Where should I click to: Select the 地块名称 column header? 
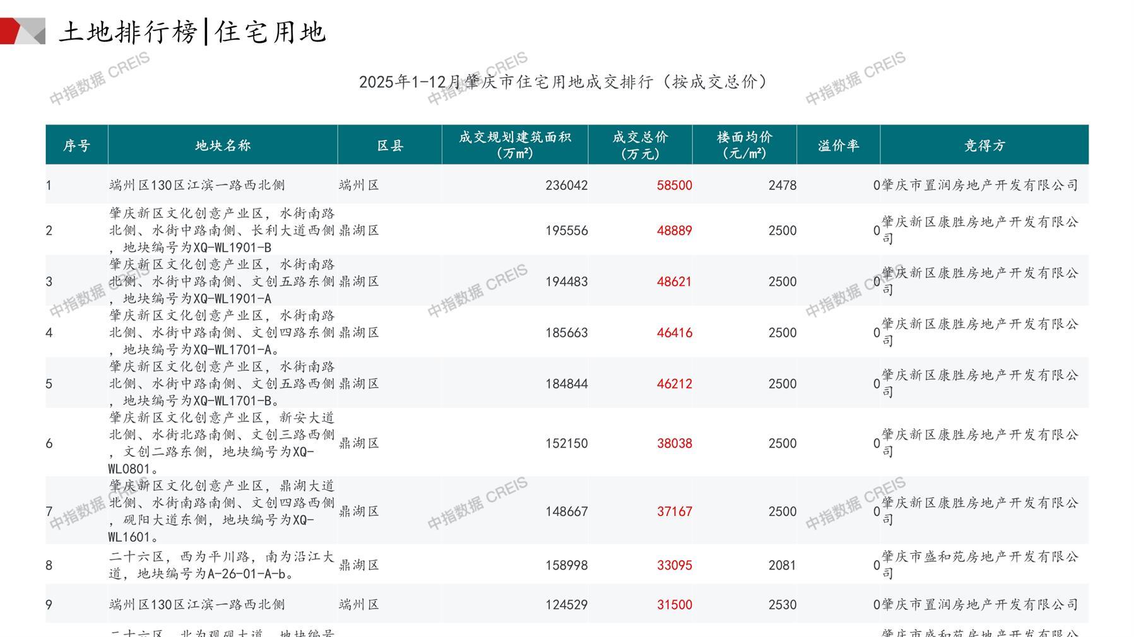223,146
